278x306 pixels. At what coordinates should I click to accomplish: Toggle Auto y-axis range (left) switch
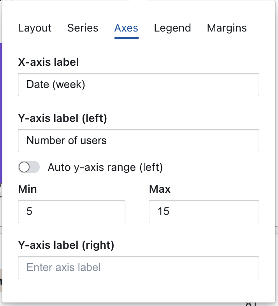pyautogui.click(x=29, y=167)
